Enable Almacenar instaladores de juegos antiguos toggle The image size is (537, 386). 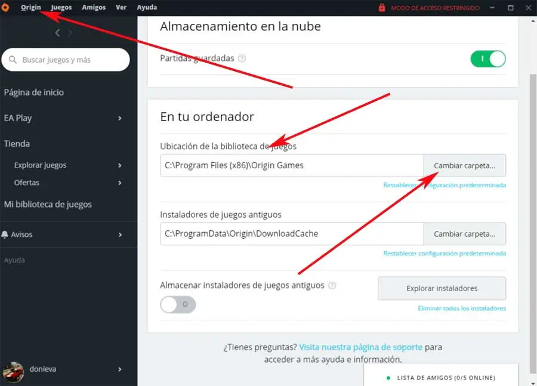(x=178, y=304)
